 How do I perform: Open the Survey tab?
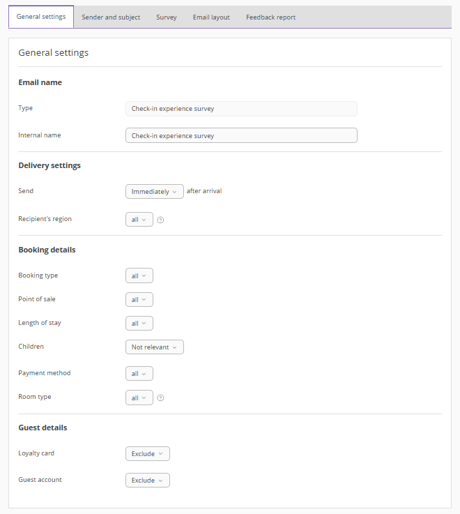click(167, 17)
